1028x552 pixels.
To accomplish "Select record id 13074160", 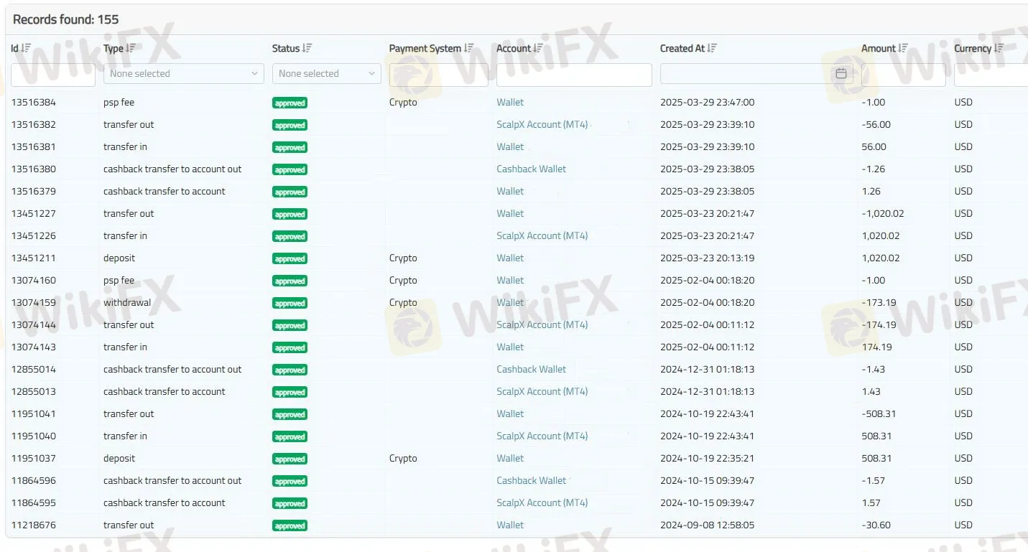I will [x=33, y=280].
